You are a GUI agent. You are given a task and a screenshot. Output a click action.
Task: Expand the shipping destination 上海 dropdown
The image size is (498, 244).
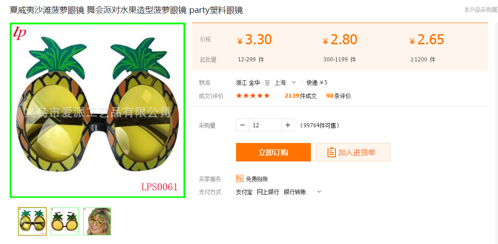[294, 83]
